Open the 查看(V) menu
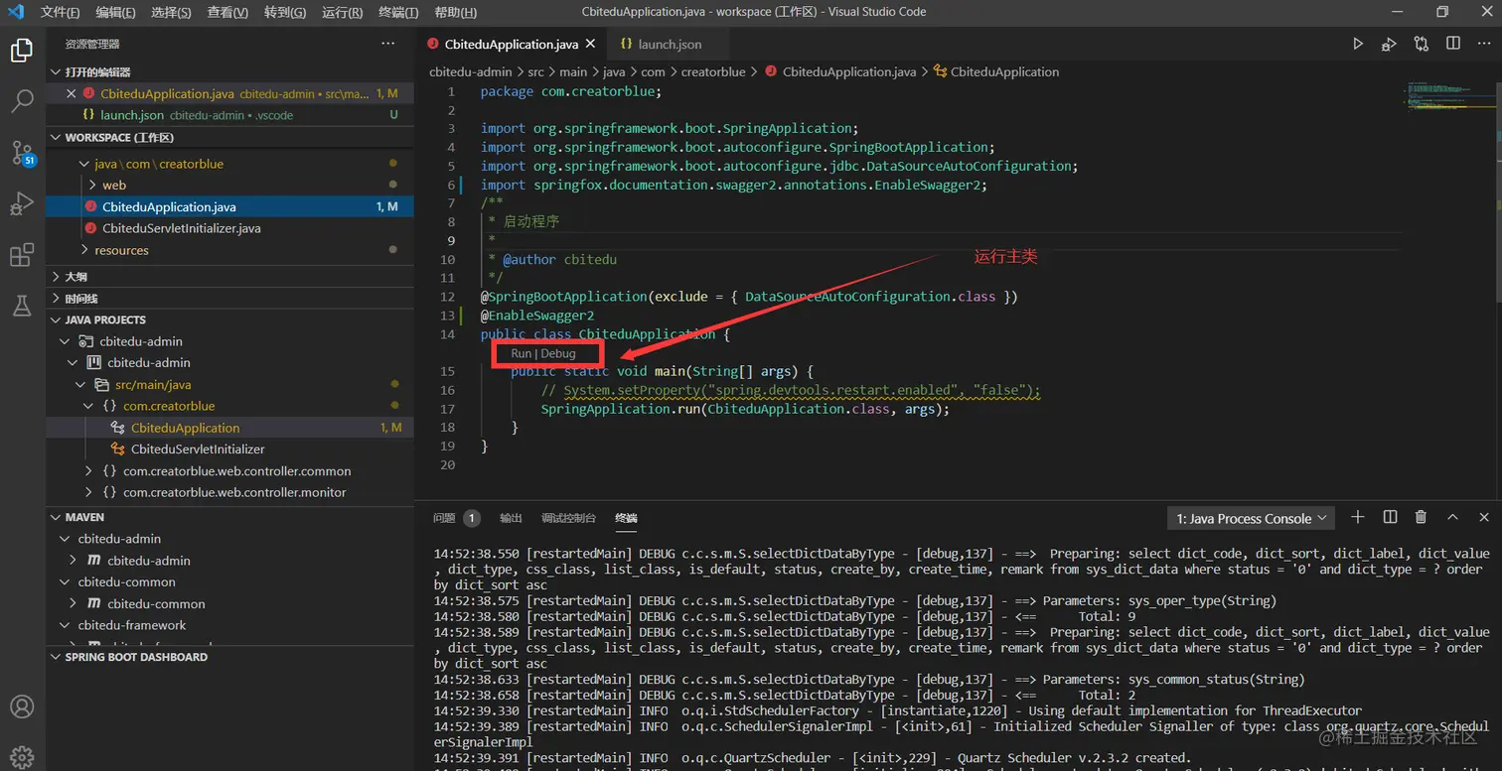This screenshot has width=1502, height=771. [228, 12]
